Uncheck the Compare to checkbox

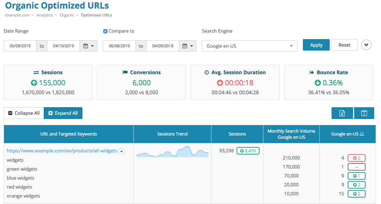coord(105,31)
